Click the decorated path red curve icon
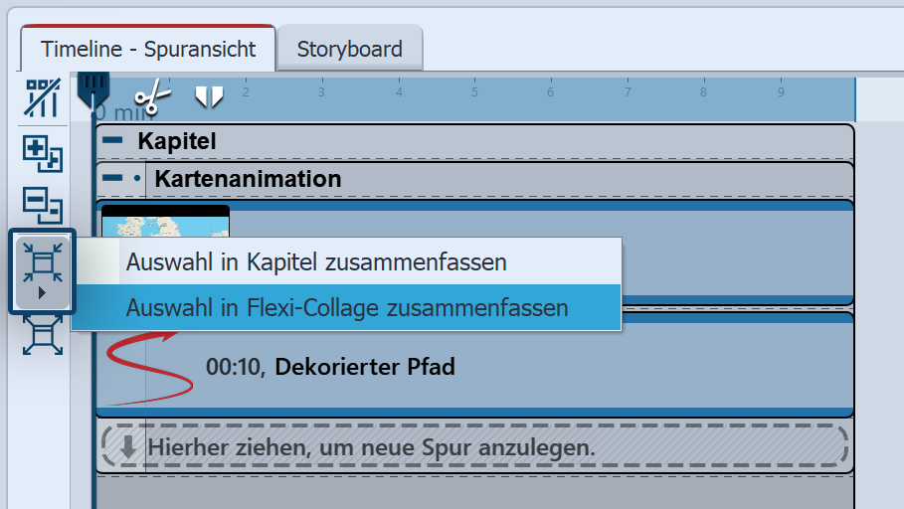Screen dimensions: 904x509 143,366
